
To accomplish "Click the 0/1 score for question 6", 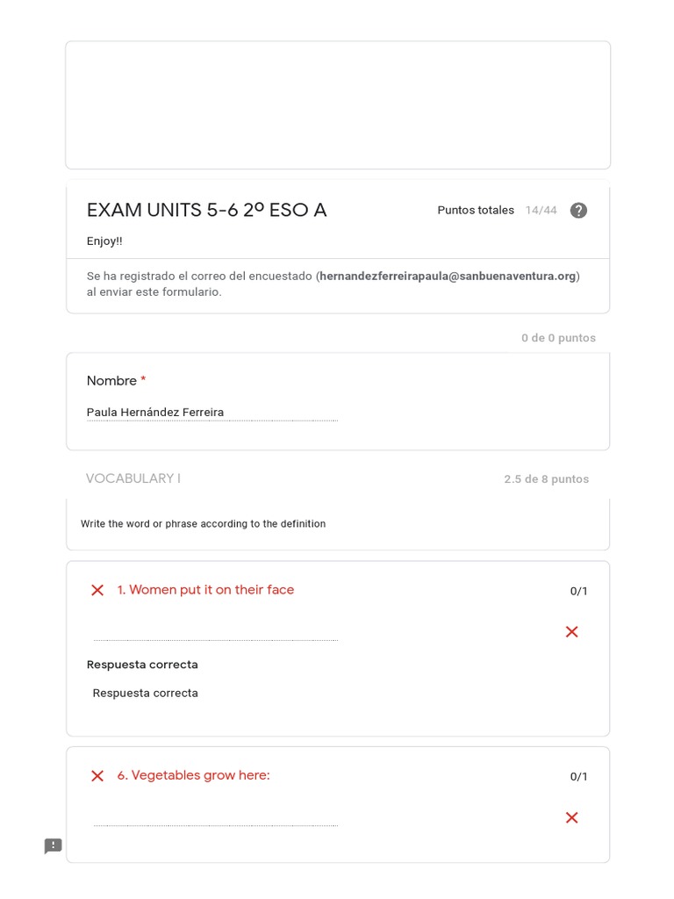I will coord(579,777).
